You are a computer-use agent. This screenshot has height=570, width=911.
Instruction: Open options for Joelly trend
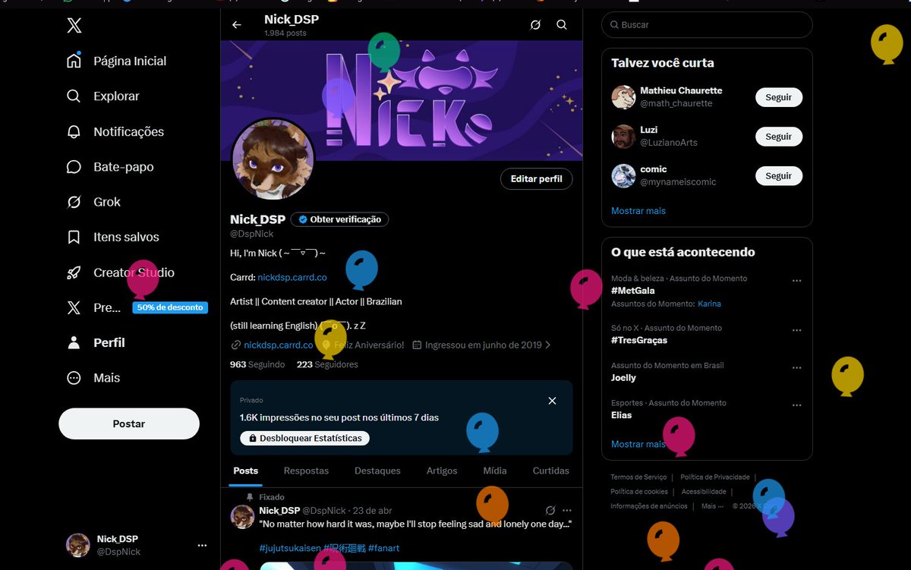[x=797, y=368]
